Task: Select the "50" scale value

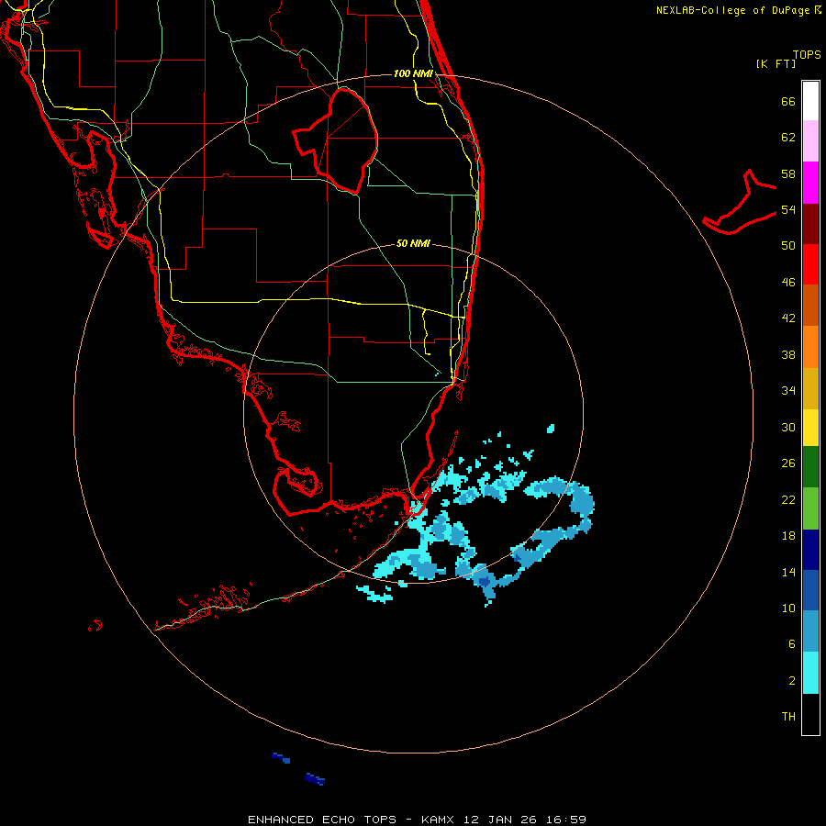Action: click(x=788, y=246)
